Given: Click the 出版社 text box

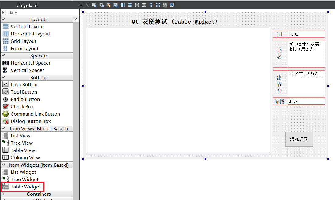Looking at the screenshot, I should [306, 84].
